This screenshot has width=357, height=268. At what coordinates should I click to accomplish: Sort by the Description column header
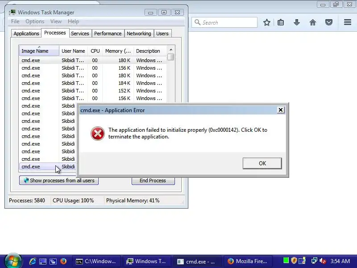tap(150, 51)
